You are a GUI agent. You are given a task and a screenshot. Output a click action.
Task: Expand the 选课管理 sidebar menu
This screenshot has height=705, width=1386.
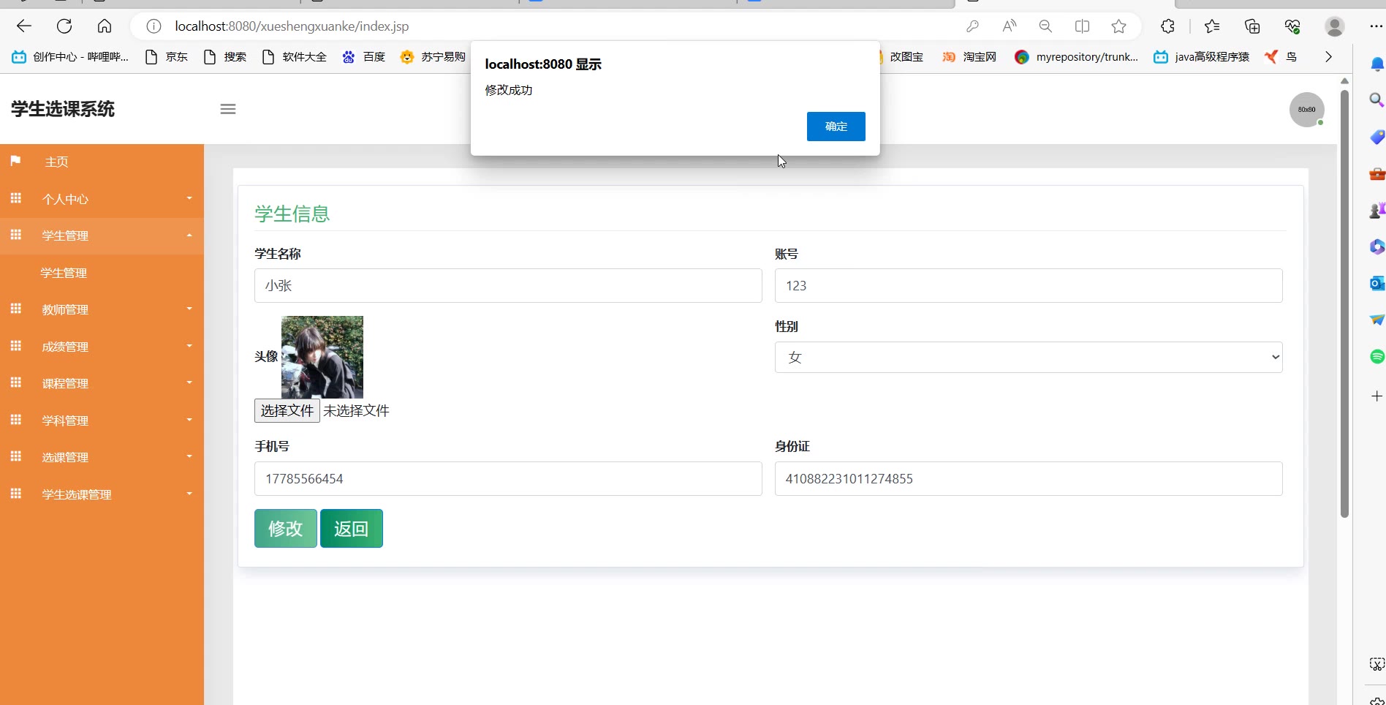click(102, 457)
